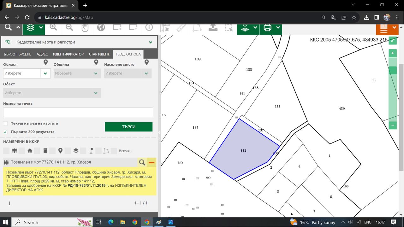Activate the pan hand tool
Screen dimensions: 404x227
tap(85, 28)
